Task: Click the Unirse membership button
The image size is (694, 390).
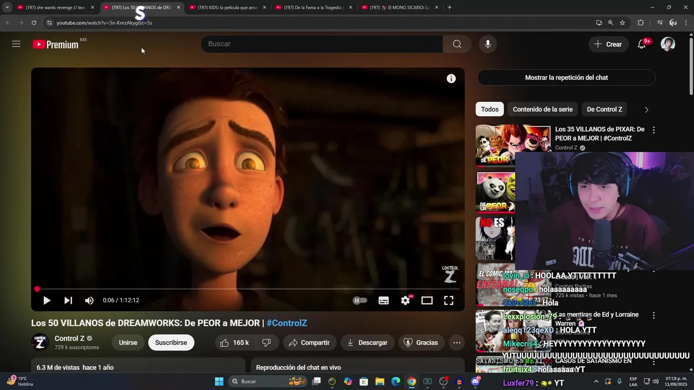Action: pyautogui.click(x=128, y=342)
